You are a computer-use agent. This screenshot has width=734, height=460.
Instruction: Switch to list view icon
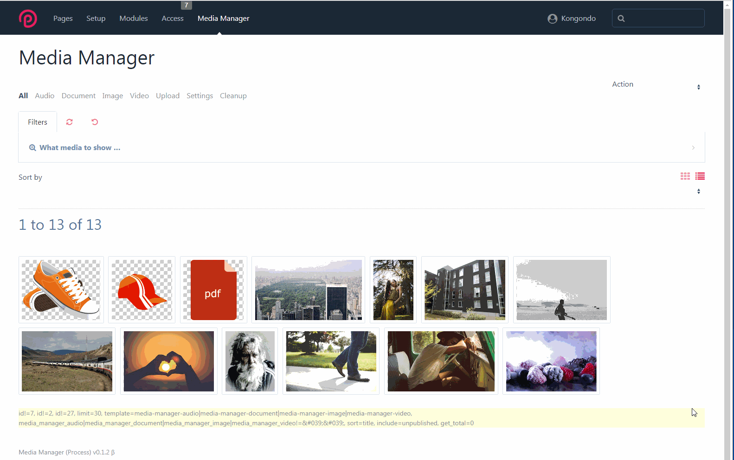(x=700, y=176)
